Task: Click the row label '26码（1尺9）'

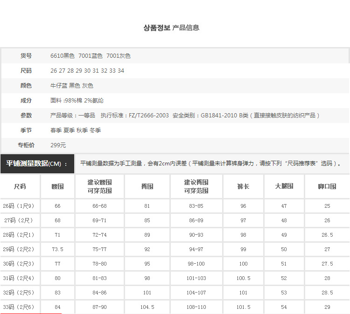Action: point(19,206)
